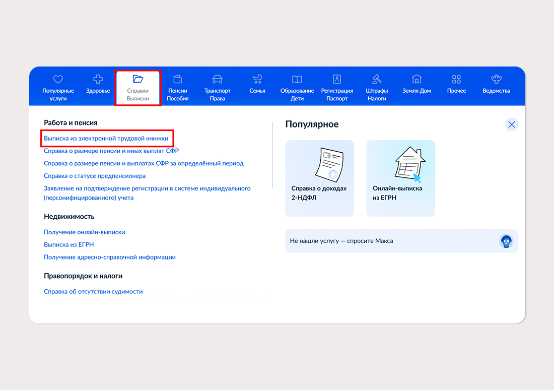Click the 2-НДФЛ document illustration

point(329,165)
